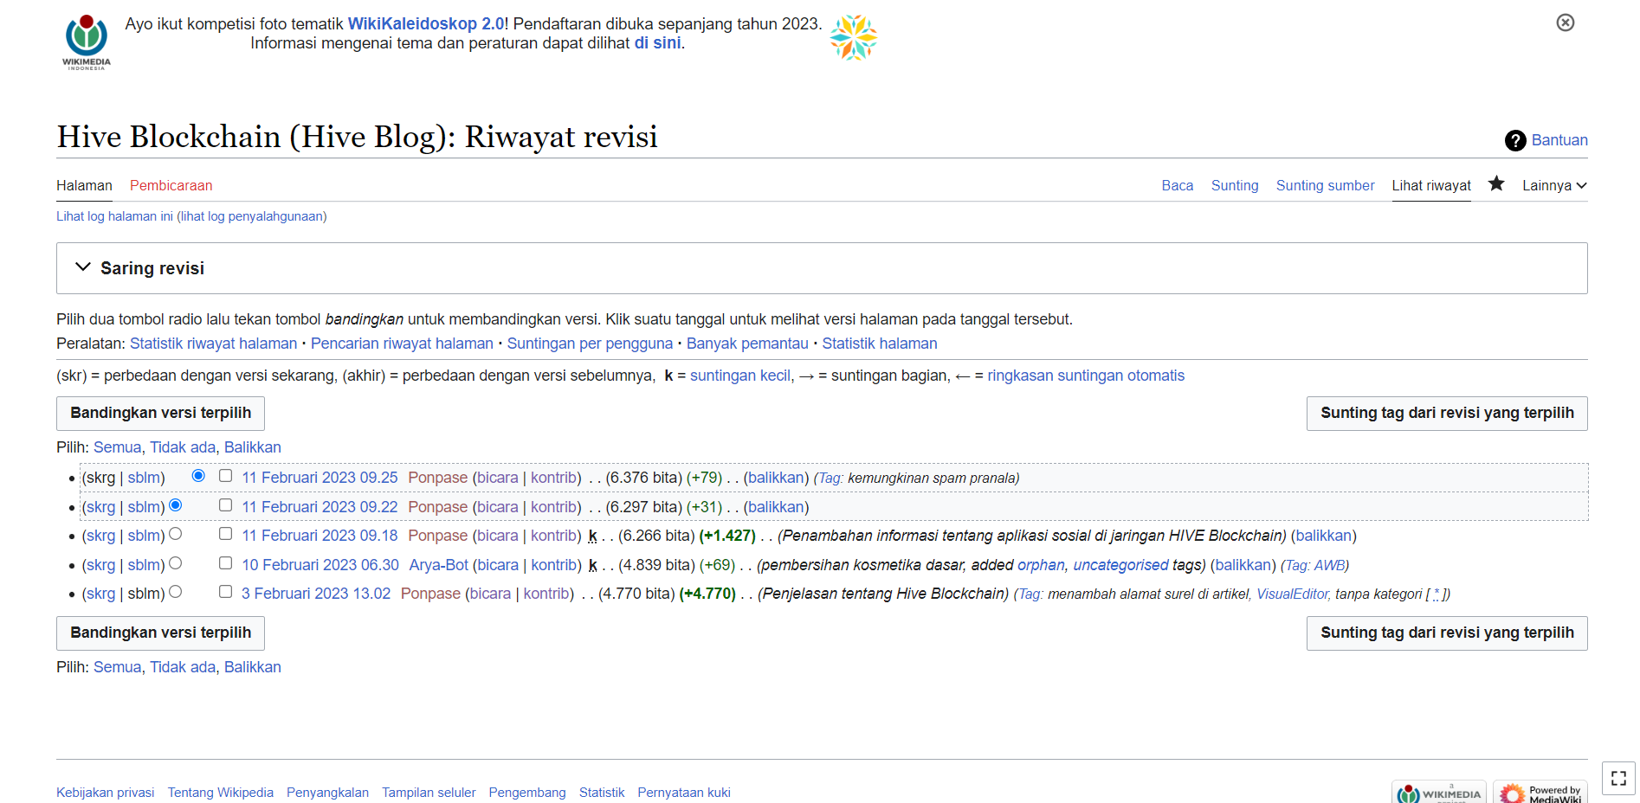The height and width of the screenshot is (803, 1640).
Task: Open the Sunting sumber tab
Action: coord(1325,185)
